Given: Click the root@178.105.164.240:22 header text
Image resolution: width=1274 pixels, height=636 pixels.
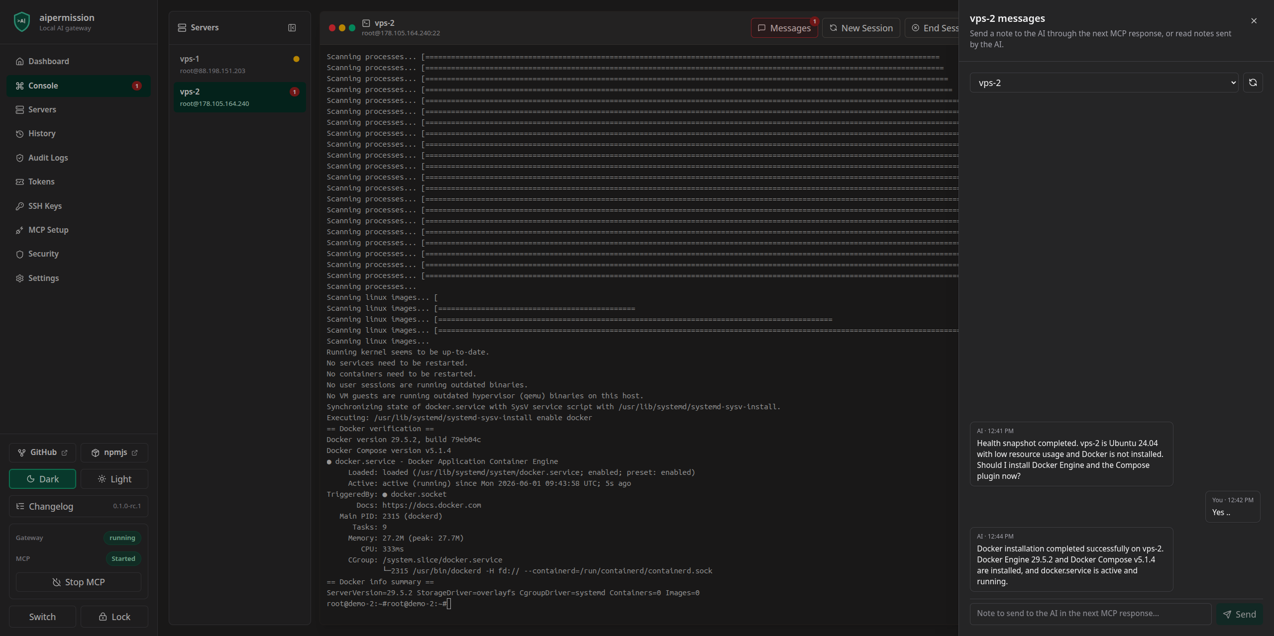Looking at the screenshot, I should pyautogui.click(x=401, y=33).
